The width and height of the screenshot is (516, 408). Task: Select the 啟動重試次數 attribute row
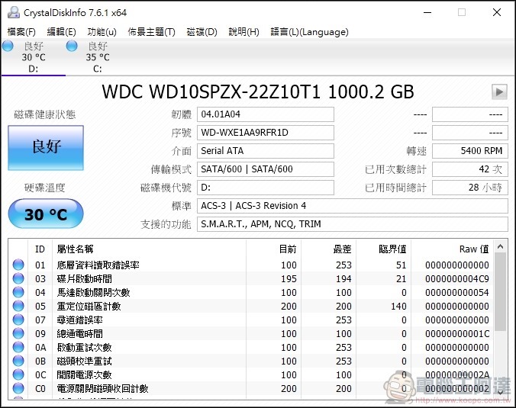tap(251, 347)
